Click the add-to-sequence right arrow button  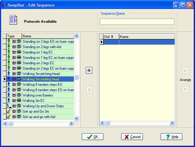pyautogui.click(x=89, y=70)
